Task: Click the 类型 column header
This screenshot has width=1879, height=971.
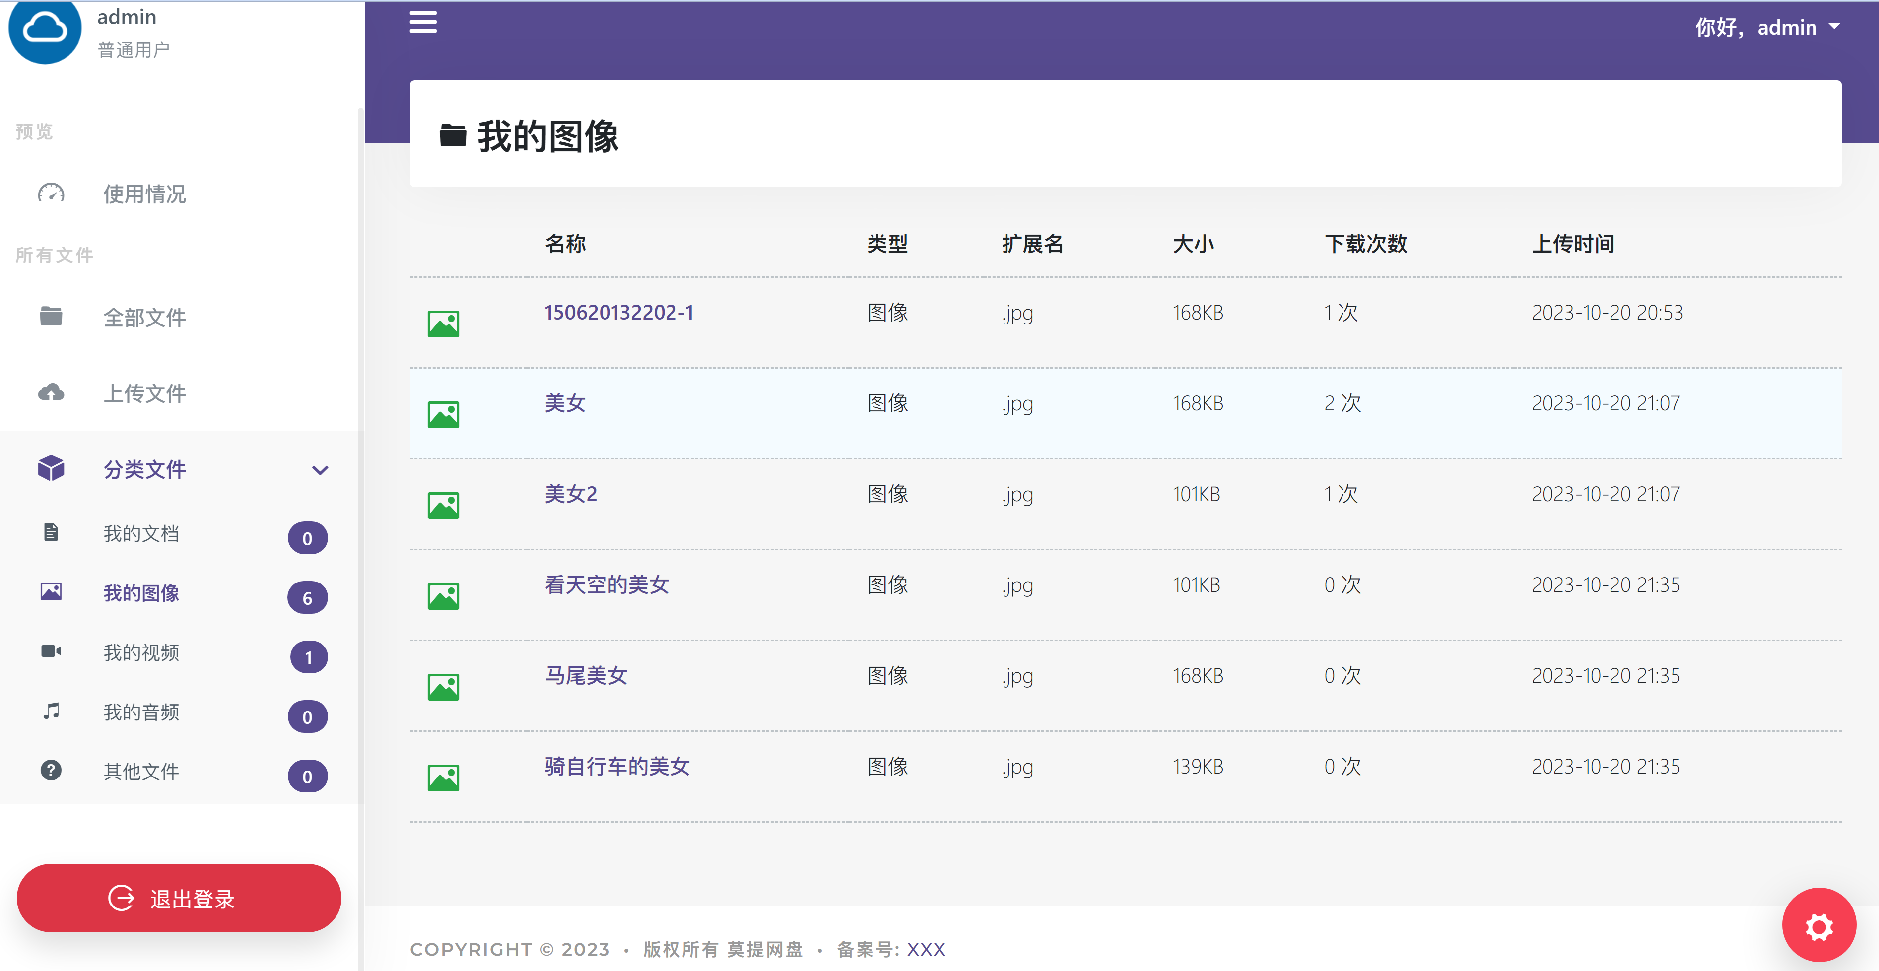Action: click(888, 244)
